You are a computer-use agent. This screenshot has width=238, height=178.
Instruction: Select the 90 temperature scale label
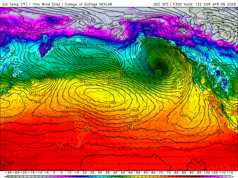(x=192, y=173)
